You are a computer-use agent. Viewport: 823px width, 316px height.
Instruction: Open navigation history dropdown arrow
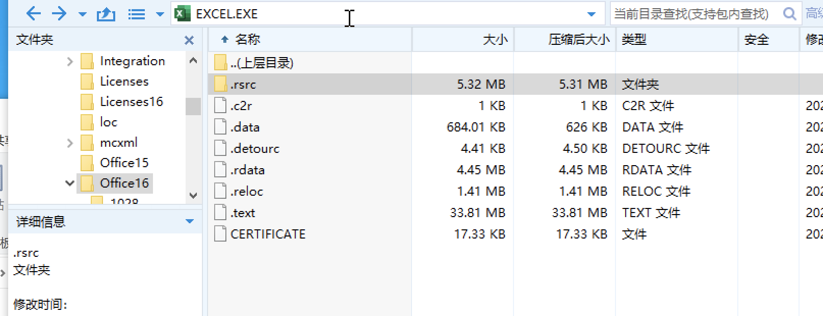82,14
